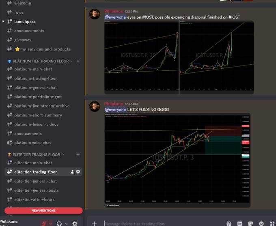
Task: Open Philakone avatar on 12:46 PM message
Action: coord(95,106)
